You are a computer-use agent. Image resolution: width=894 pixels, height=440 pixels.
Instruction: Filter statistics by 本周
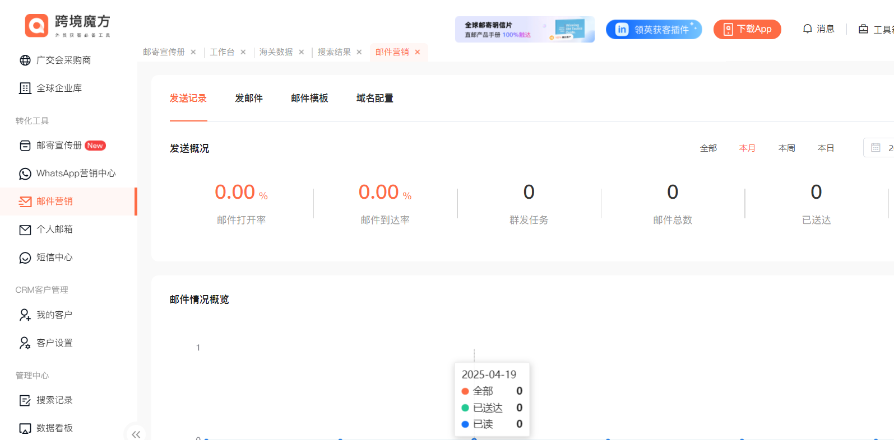click(x=786, y=148)
